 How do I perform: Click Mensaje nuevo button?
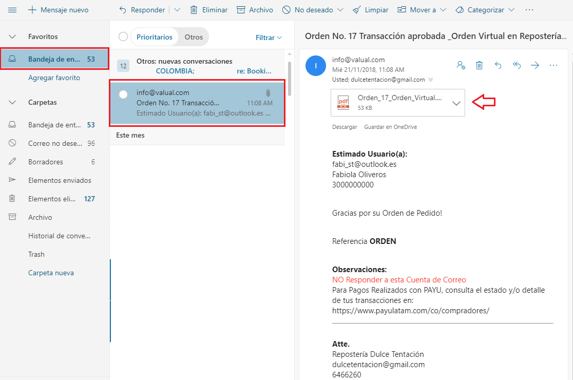(x=58, y=10)
